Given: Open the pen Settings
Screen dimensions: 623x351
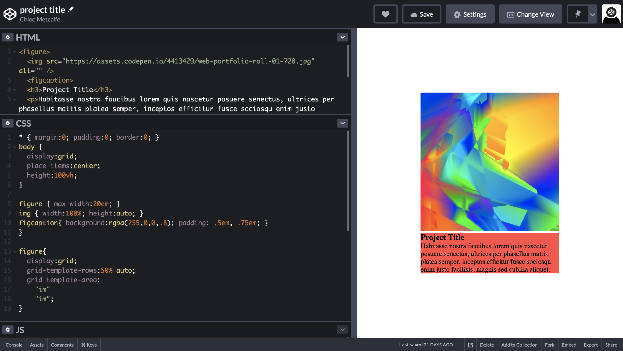Looking at the screenshot, I should pyautogui.click(x=470, y=14).
